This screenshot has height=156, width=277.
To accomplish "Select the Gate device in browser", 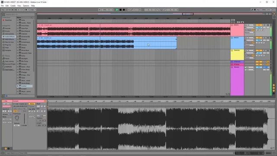I will 23,78.
